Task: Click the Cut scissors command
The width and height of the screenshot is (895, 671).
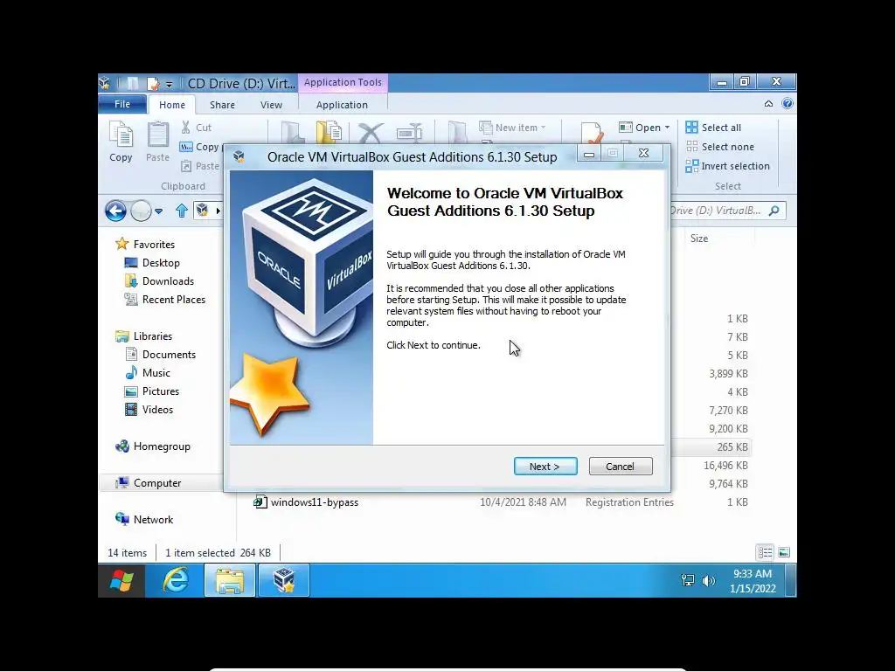Action: (x=196, y=128)
